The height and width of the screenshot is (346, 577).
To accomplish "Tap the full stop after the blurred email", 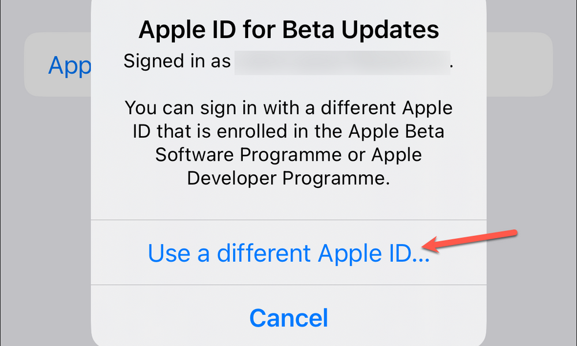I will pyautogui.click(x=452, y=67).
